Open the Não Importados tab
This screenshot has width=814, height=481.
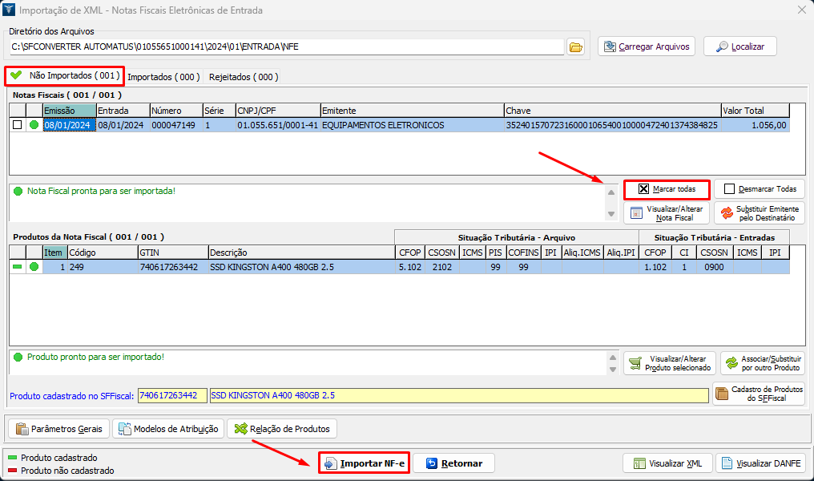[x=65, y=76]
